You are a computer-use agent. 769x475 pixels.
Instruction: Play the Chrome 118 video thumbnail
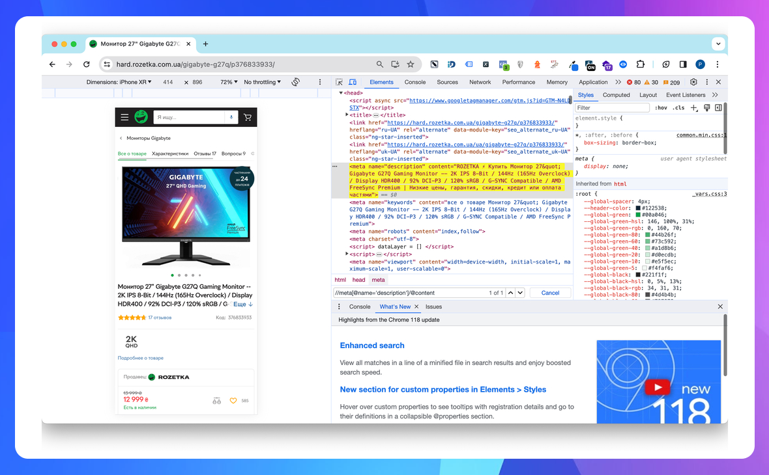(x=658, y=387)
